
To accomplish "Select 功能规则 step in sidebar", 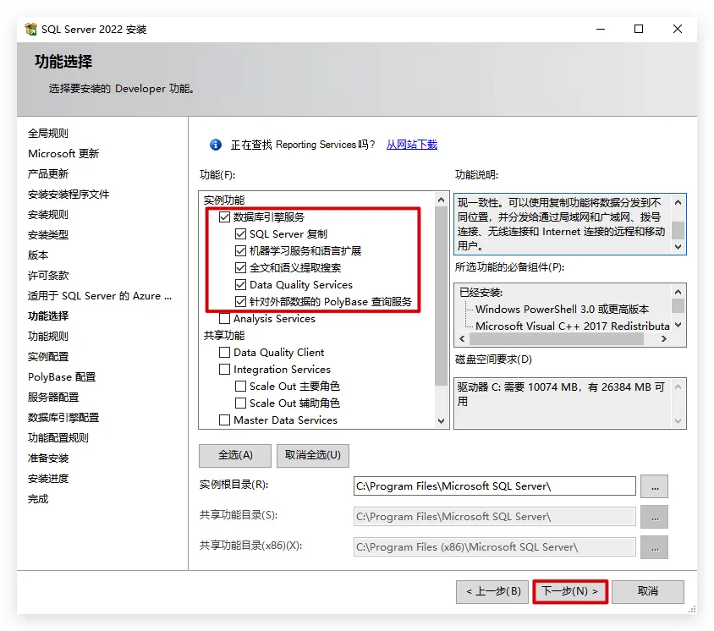I will pyautogui.click(x=48, y=337).
